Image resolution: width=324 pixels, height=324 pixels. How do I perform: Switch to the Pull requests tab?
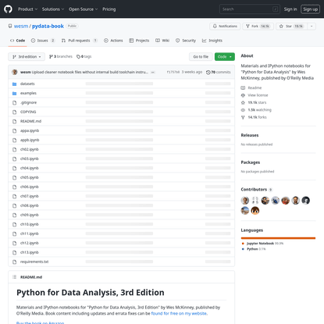(x=80, y=41)
